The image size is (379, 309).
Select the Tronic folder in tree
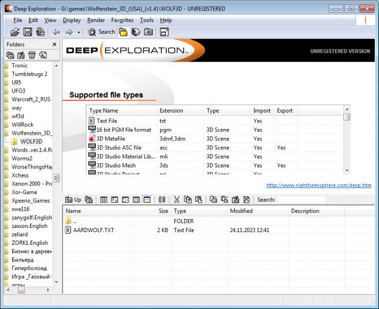19,65
